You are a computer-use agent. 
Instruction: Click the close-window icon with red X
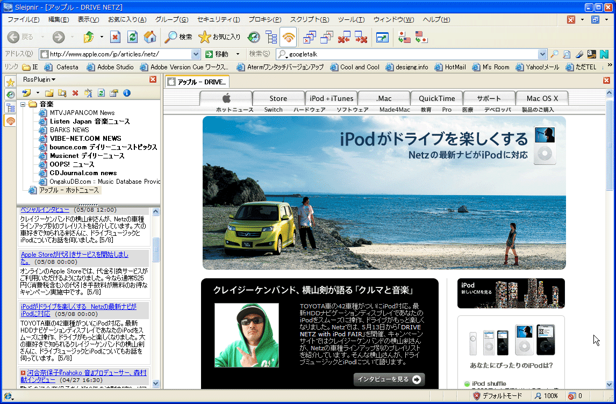click(310, 37)
